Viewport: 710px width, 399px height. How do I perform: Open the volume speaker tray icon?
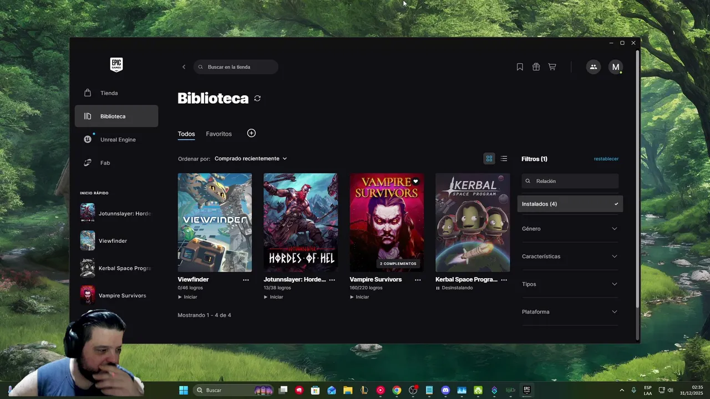pos(670,390)
